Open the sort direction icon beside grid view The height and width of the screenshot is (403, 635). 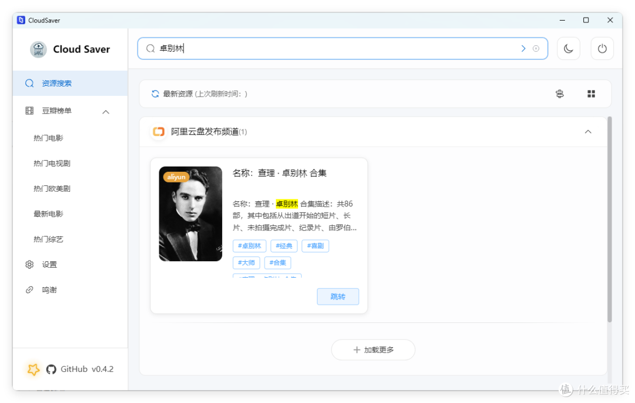(559, 94)
